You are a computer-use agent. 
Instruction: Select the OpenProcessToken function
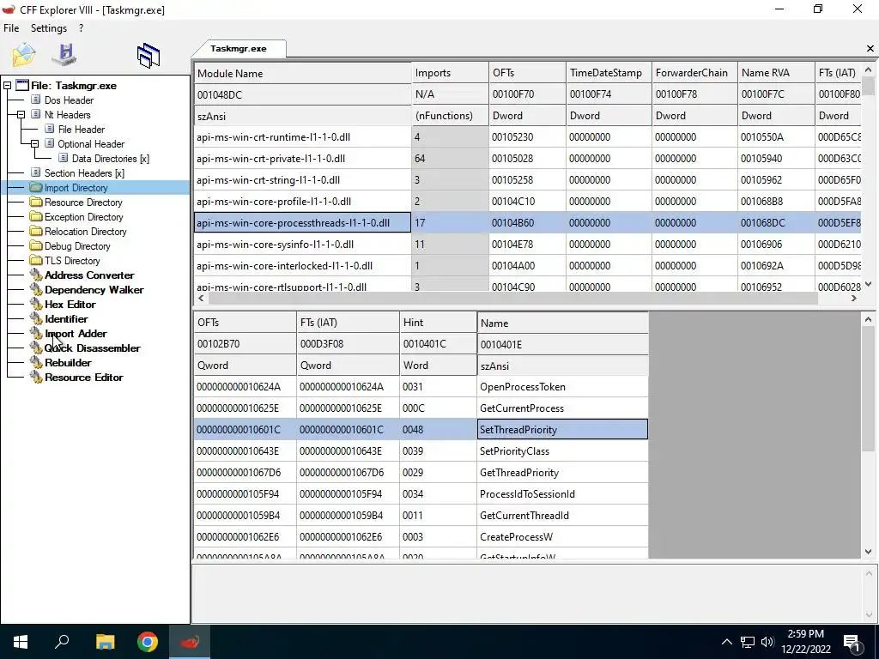coord(562,387)
